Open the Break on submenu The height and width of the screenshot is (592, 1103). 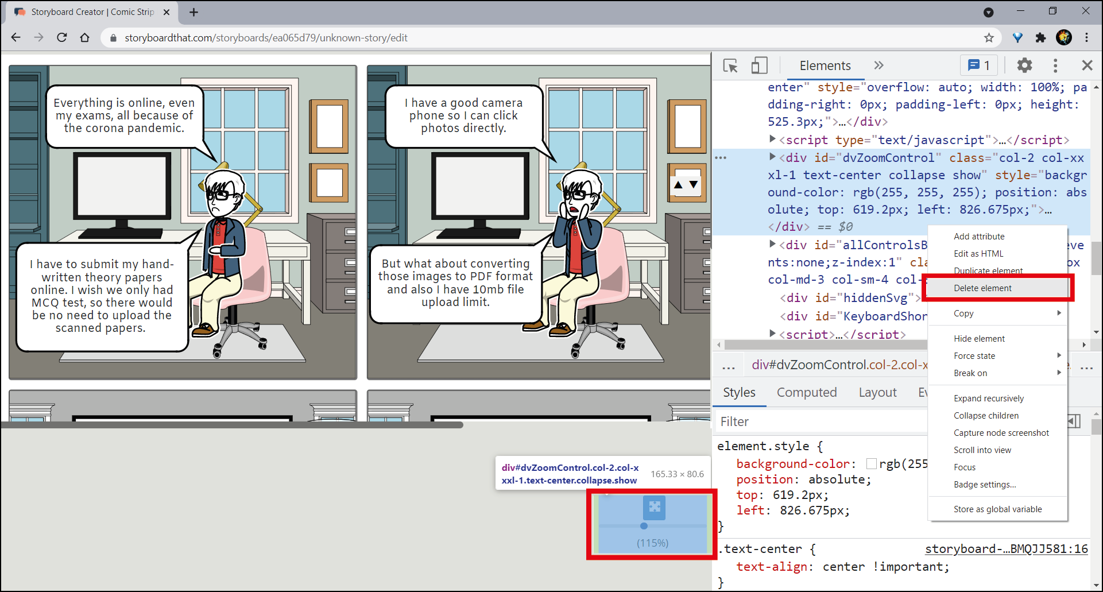point(998,373)
